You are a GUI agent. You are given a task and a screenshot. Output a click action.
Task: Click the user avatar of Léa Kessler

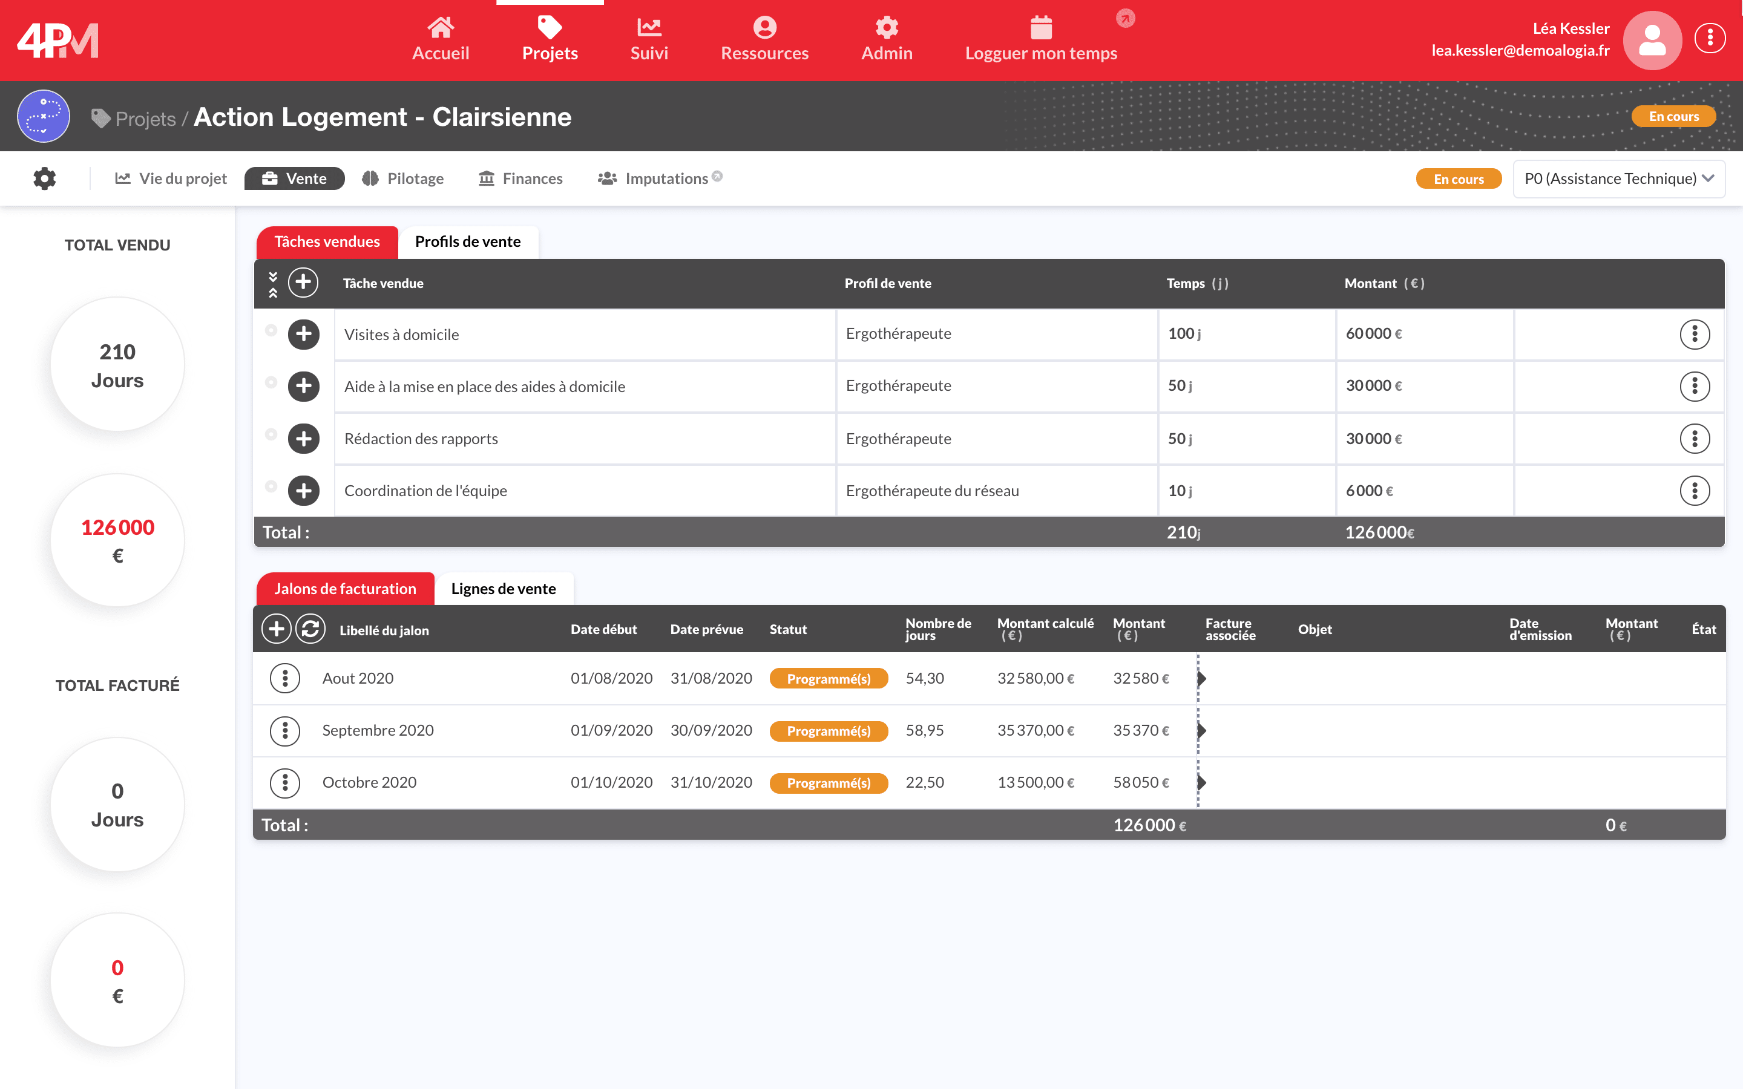1652,39
